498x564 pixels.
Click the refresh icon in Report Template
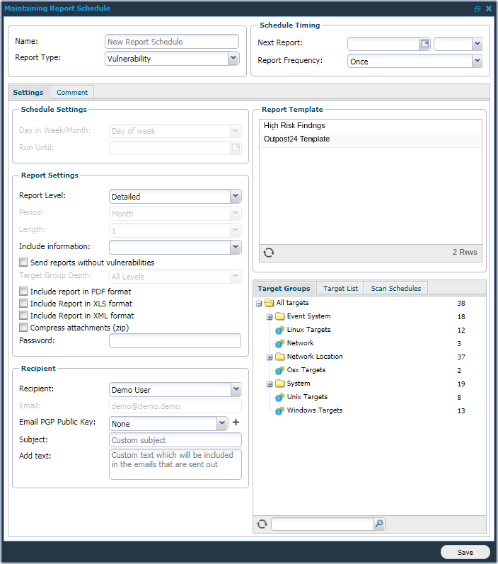click(268, 253)
